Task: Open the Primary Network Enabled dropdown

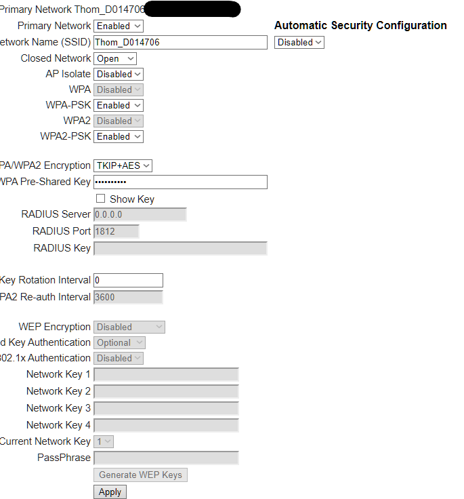Action: click(119, 26)
